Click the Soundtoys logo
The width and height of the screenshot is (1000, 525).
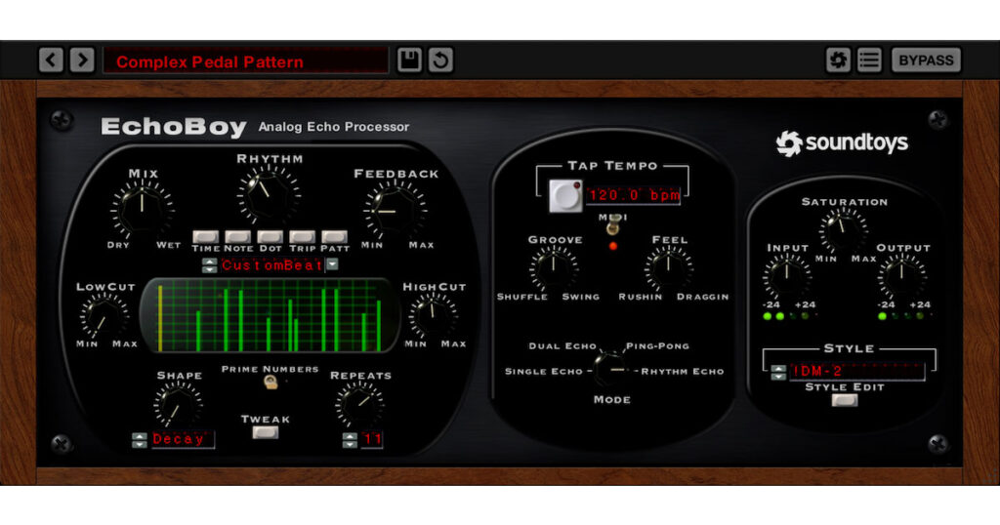tap(841, 143)
